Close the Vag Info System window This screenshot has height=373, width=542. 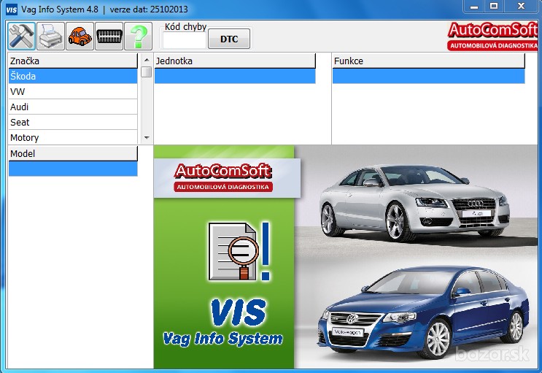point(522,7)
